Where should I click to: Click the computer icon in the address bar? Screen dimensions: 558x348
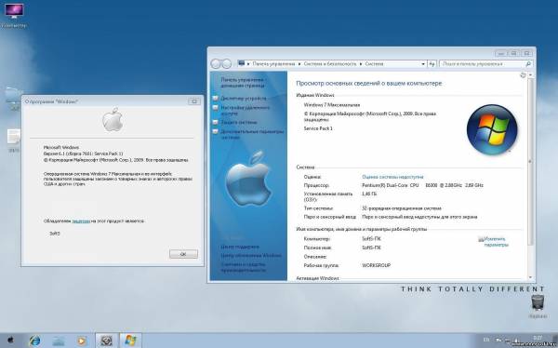(x=242, y=63)
